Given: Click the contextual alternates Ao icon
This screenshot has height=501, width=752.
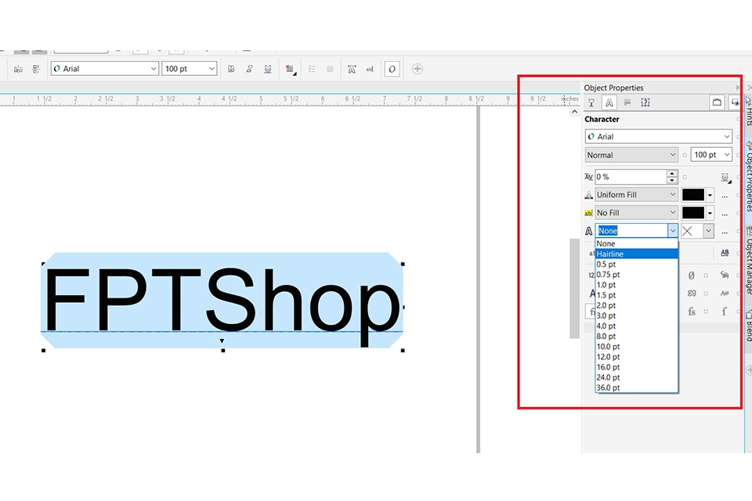Looking at the screenshot, I should [724, 293].
